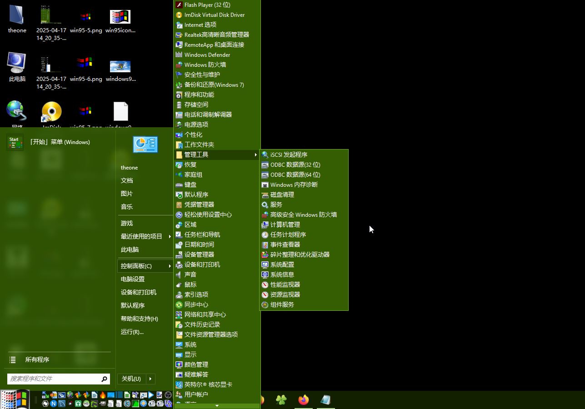Open 所有程序 at the Start menu bottom

coord(37,359)
